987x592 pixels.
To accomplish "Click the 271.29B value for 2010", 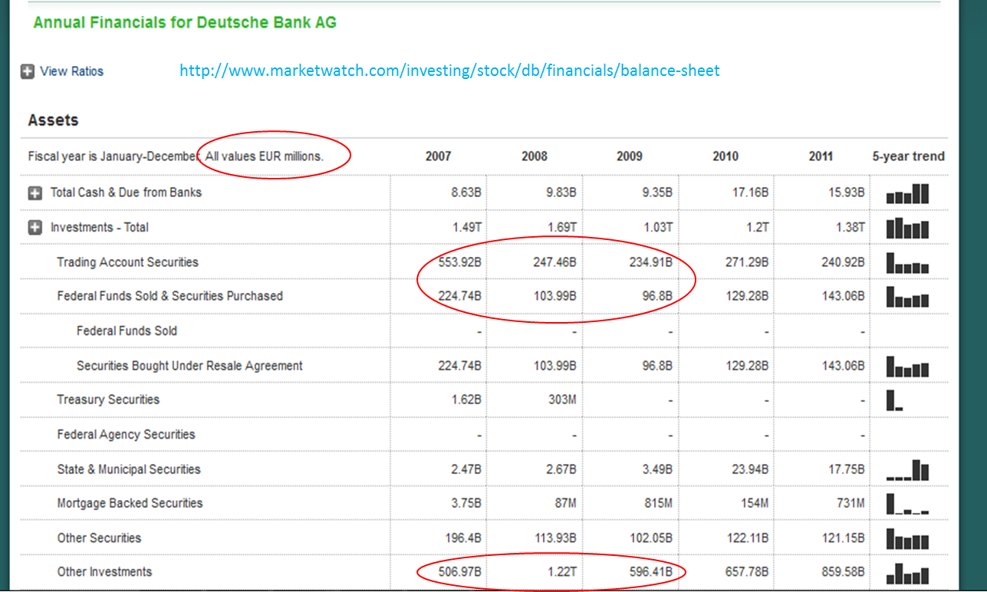I will 747,262.
